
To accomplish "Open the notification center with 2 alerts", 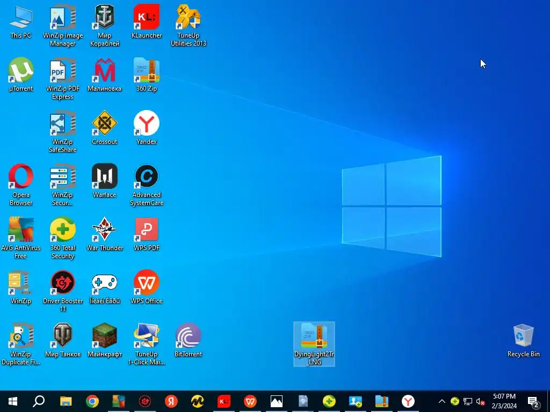I will pos(533,401).
